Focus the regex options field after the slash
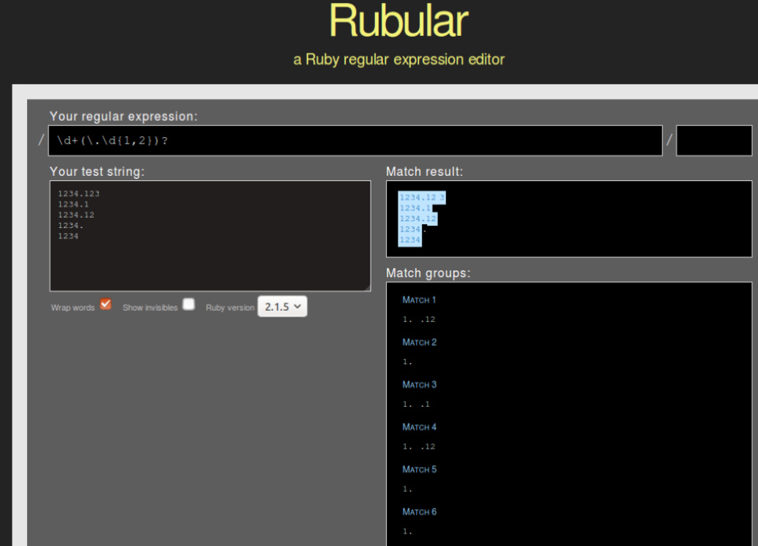This screenshot has height=546, width=758. [x=714, y=141]
